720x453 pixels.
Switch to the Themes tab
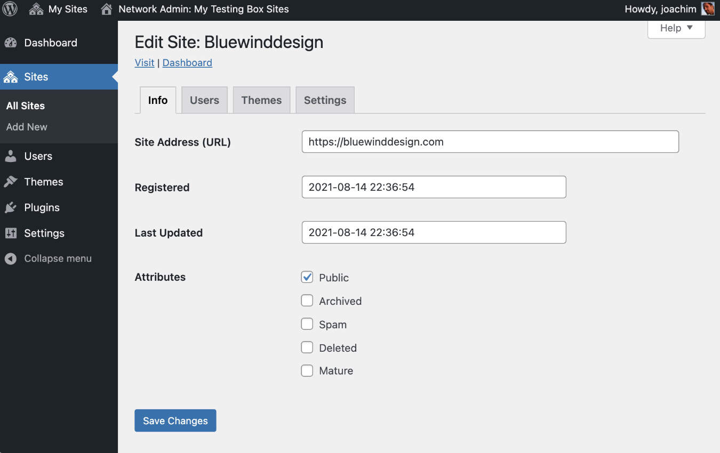click(261, 100)
